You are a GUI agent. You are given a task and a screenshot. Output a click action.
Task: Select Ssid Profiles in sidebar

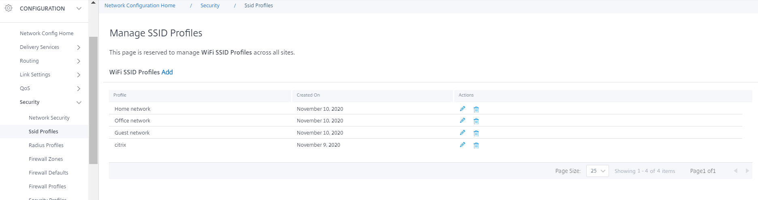(43, 132)
